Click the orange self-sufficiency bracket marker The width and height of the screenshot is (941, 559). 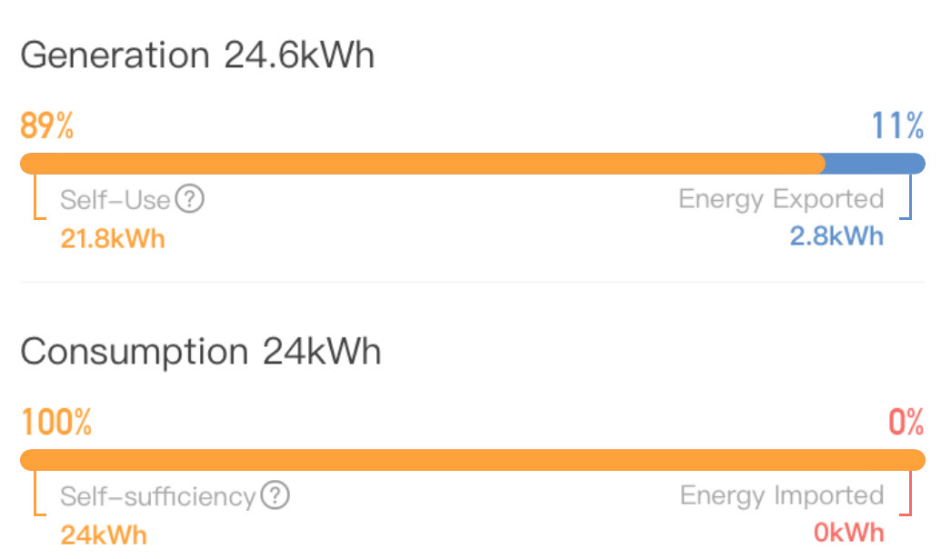click(x=39, y=493)
